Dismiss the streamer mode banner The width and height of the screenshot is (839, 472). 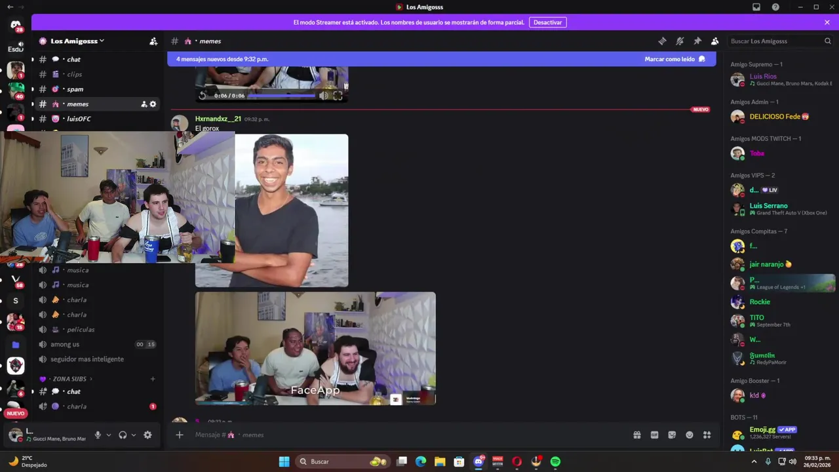tap(827, 22)
